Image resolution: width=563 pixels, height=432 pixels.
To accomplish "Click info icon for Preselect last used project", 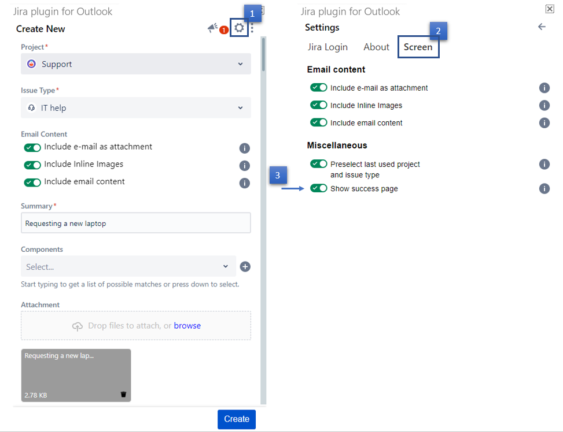I will click(544, 165).
